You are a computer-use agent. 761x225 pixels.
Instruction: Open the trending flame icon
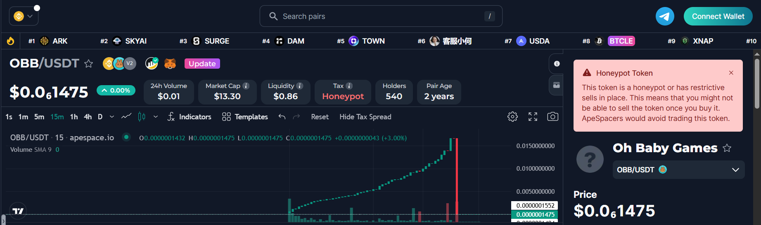pos(11,41)
